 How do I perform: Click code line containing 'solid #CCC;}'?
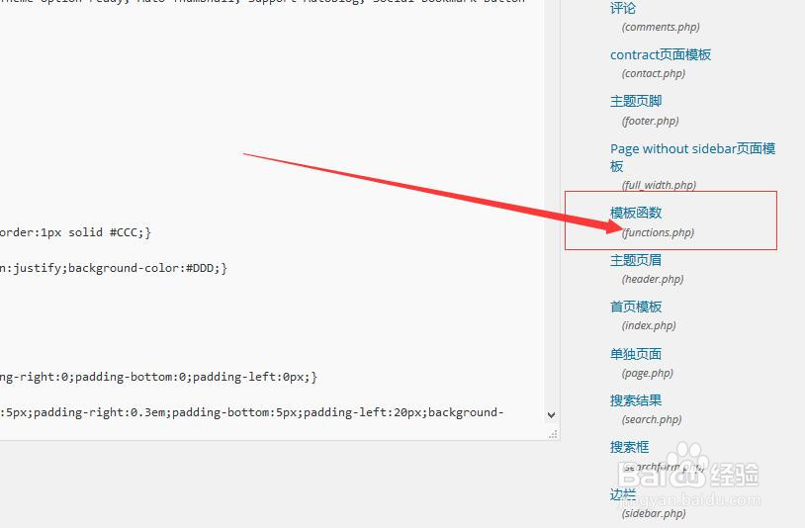tap(75, 232)
